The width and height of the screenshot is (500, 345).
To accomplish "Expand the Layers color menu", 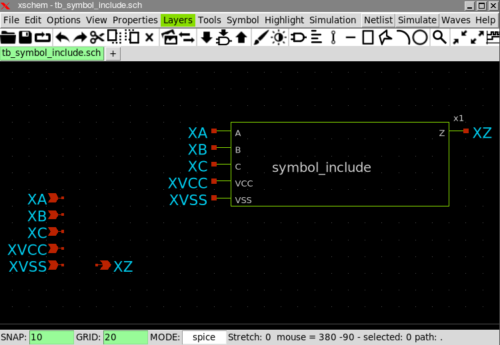I will click(177, 20).
